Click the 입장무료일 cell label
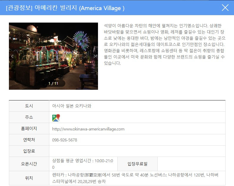The width and height of the screenshot is (234, 186). [x=137, y=164]
